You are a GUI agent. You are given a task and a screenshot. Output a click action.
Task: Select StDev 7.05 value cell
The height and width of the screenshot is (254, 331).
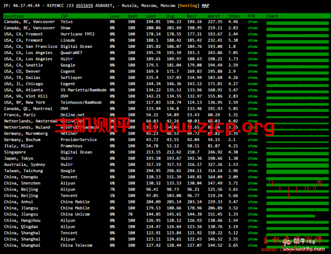(233, 53)
